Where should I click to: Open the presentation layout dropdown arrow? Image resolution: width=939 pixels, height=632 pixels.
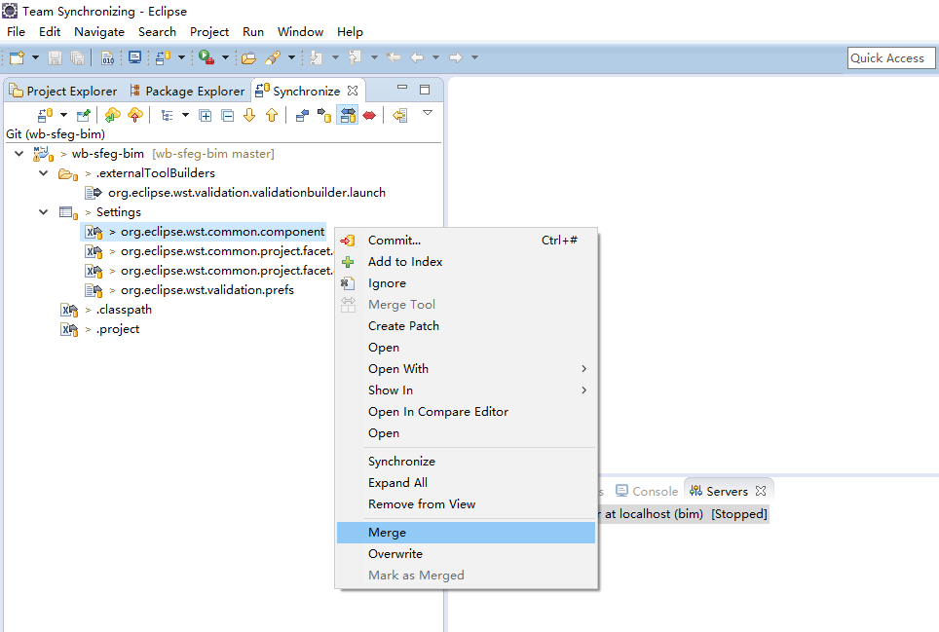(186, 115)
